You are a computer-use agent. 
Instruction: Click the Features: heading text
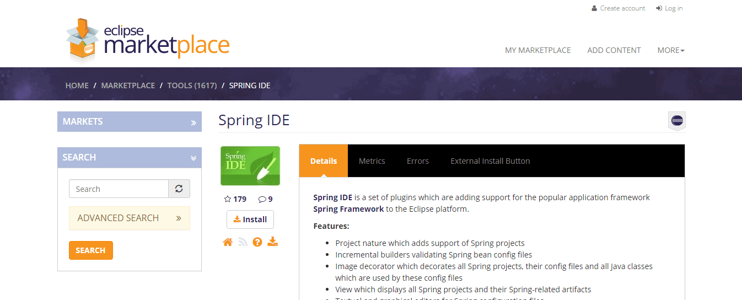click(331, 226)
